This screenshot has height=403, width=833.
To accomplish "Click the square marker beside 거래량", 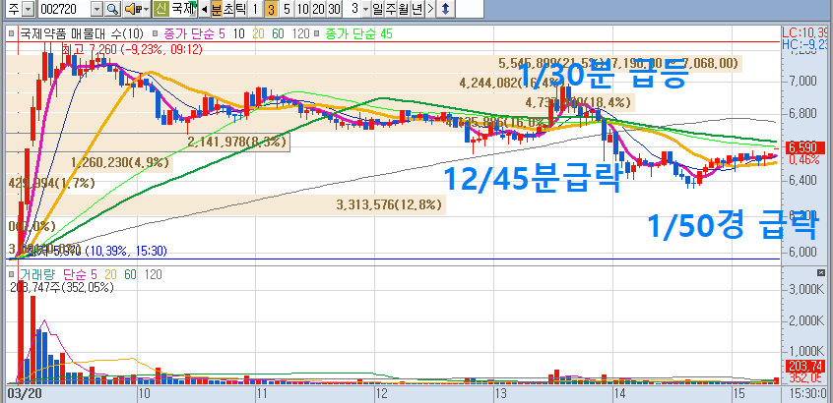I will (12, 274).
